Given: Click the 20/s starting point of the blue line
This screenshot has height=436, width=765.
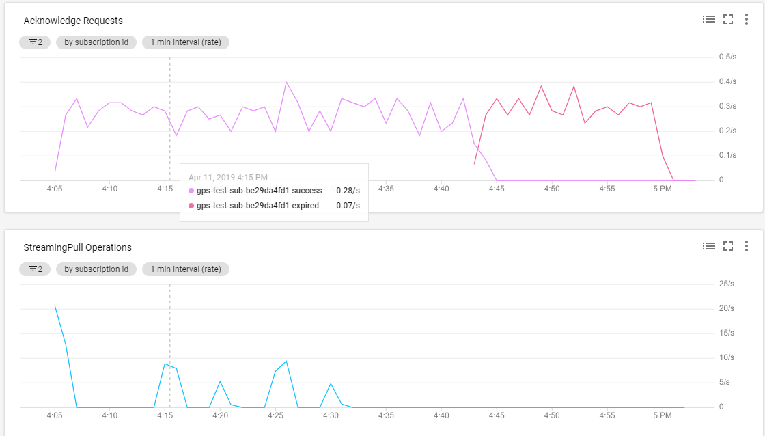Looking at the screenshot, I should tap(55, 305).
